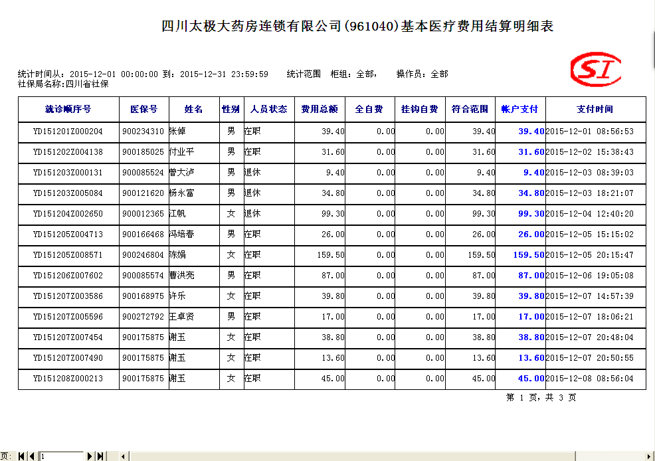
Task: Click the 全自费 column header
Action: tap(369, 110)
